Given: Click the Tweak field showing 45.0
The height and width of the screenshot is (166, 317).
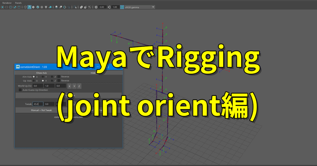Looking at the screenshot, I should click(x=37, y=104).
